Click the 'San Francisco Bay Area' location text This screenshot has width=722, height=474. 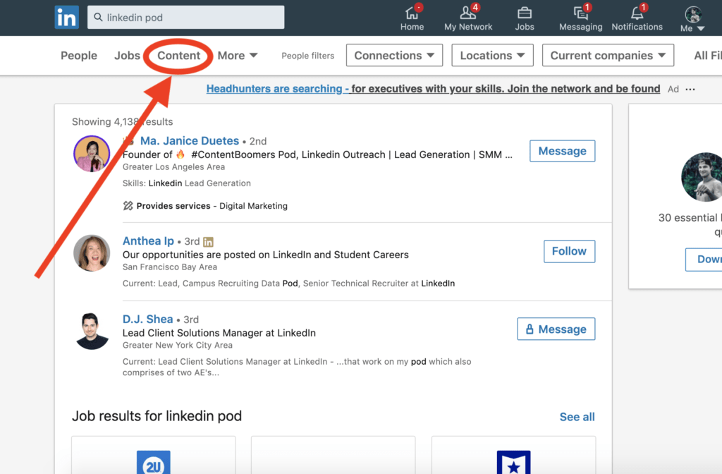pos(169,267)
